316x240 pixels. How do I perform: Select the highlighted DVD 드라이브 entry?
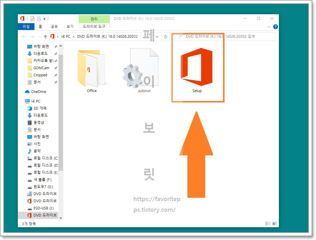coord(38,215)
